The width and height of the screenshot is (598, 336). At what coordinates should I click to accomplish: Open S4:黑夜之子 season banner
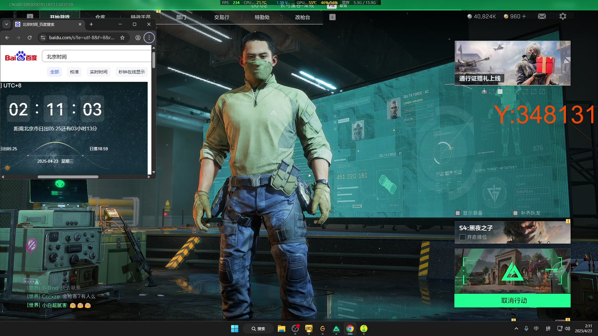[x=512, y=232]
